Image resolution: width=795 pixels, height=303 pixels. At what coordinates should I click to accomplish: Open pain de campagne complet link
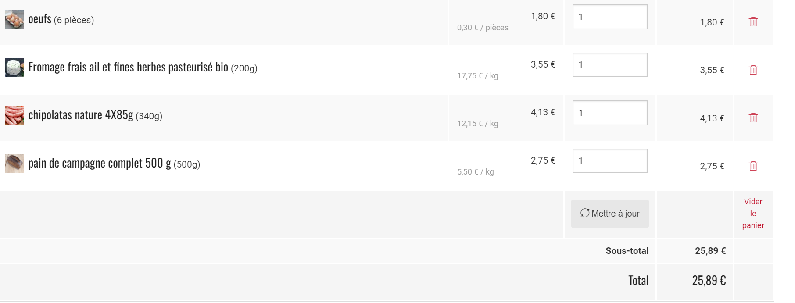(100, 164)
